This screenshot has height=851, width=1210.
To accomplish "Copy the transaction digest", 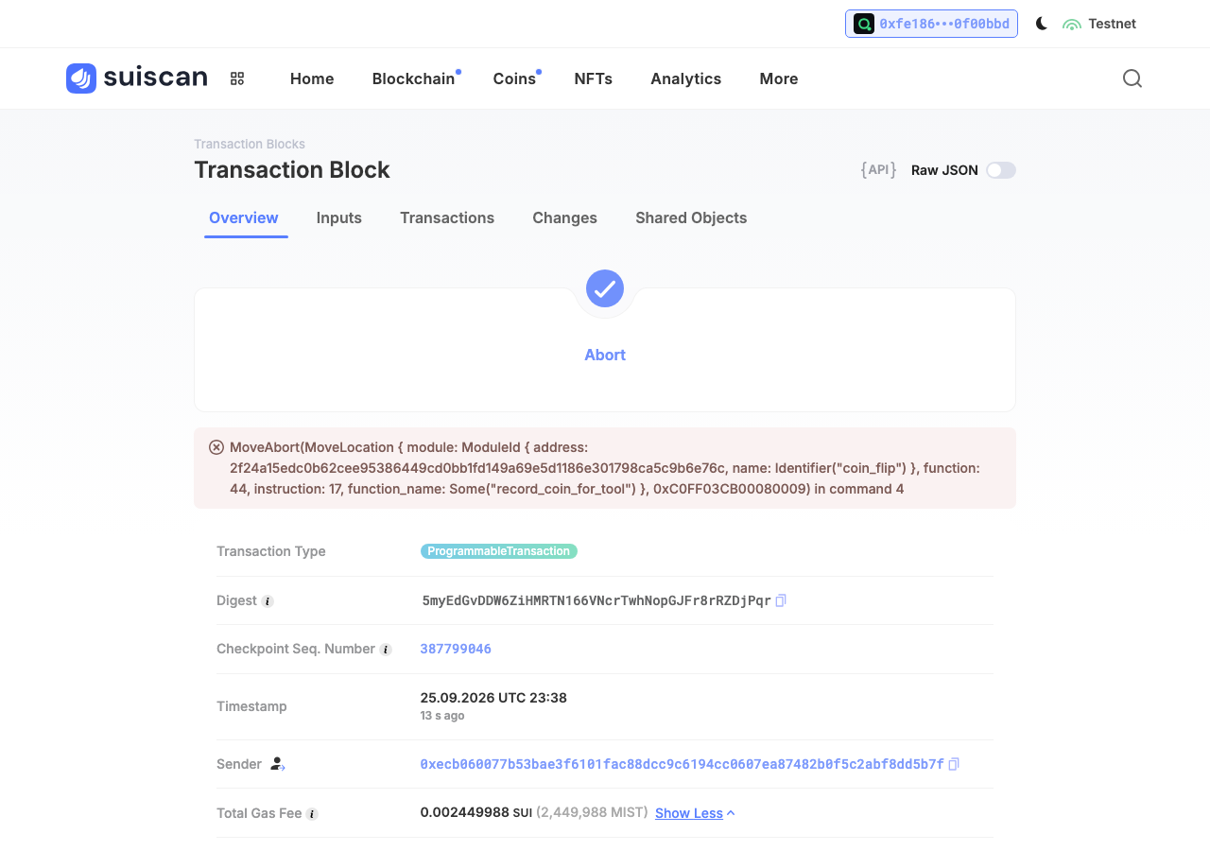I will tap(781, 600).
